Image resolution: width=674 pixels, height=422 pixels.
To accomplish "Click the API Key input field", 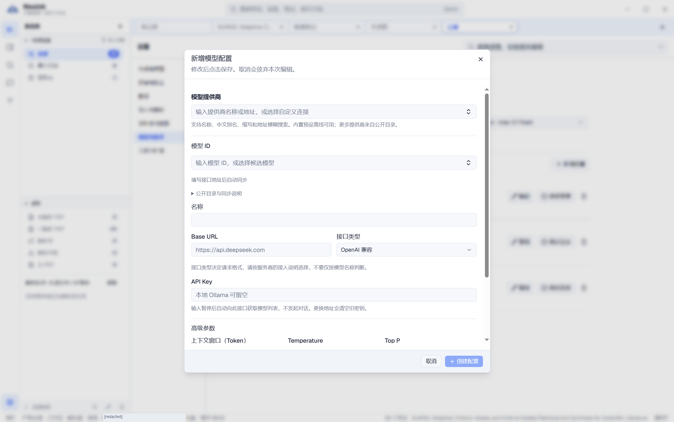I will tap(334, 295).
